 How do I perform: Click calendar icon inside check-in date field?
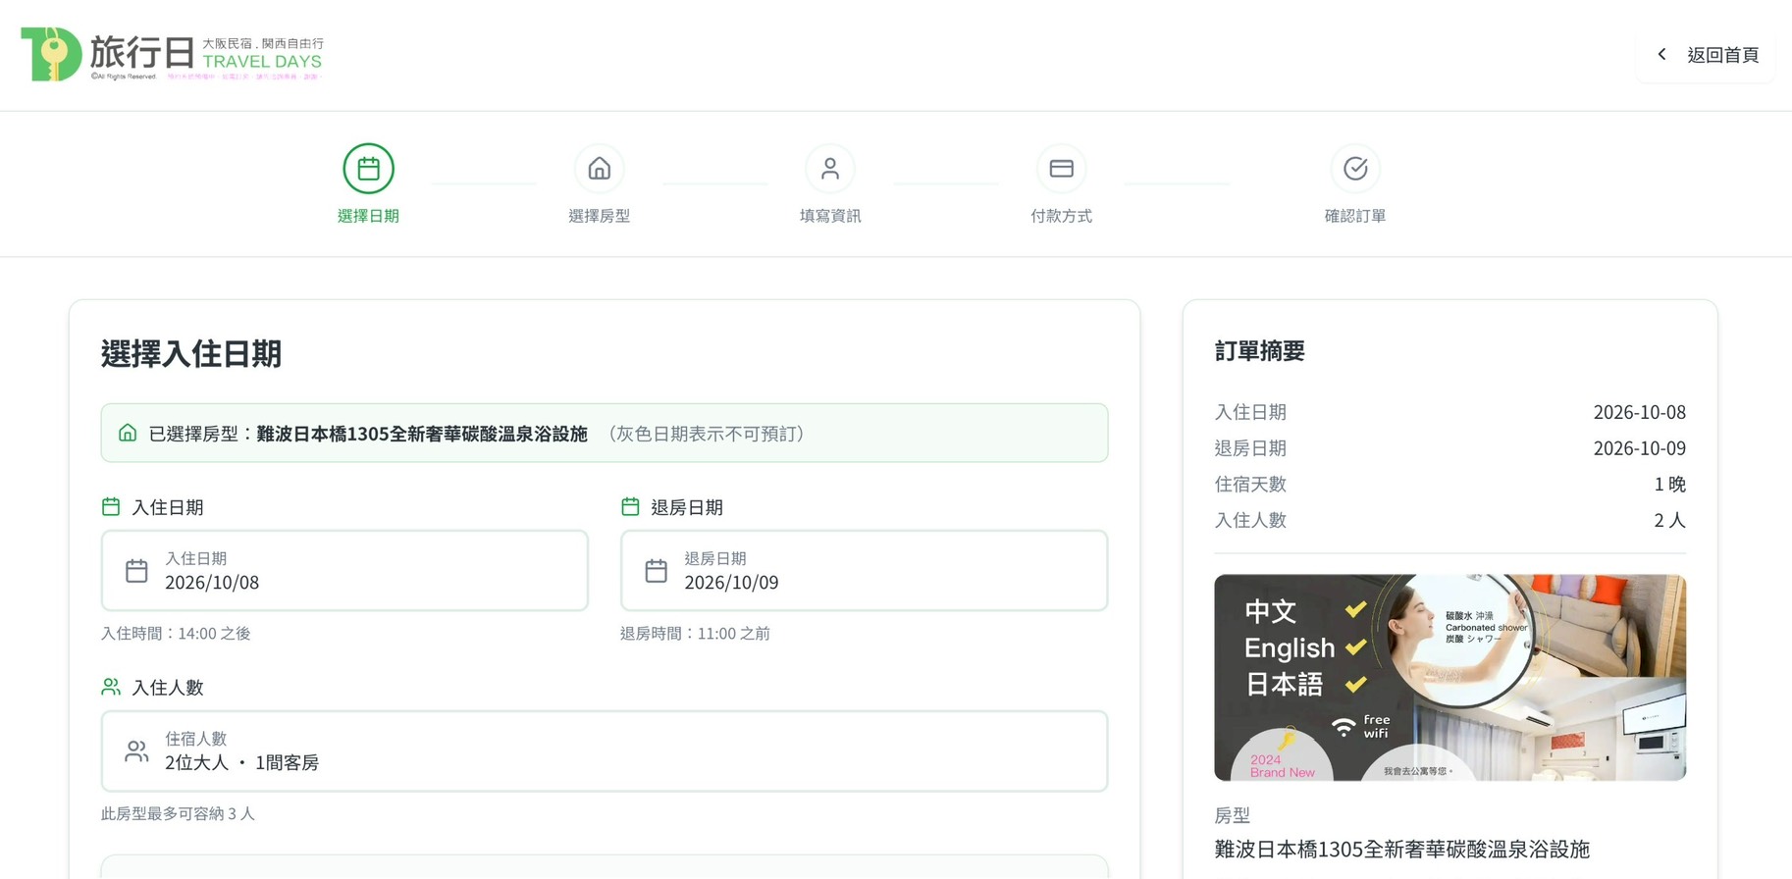pos(136,571)
